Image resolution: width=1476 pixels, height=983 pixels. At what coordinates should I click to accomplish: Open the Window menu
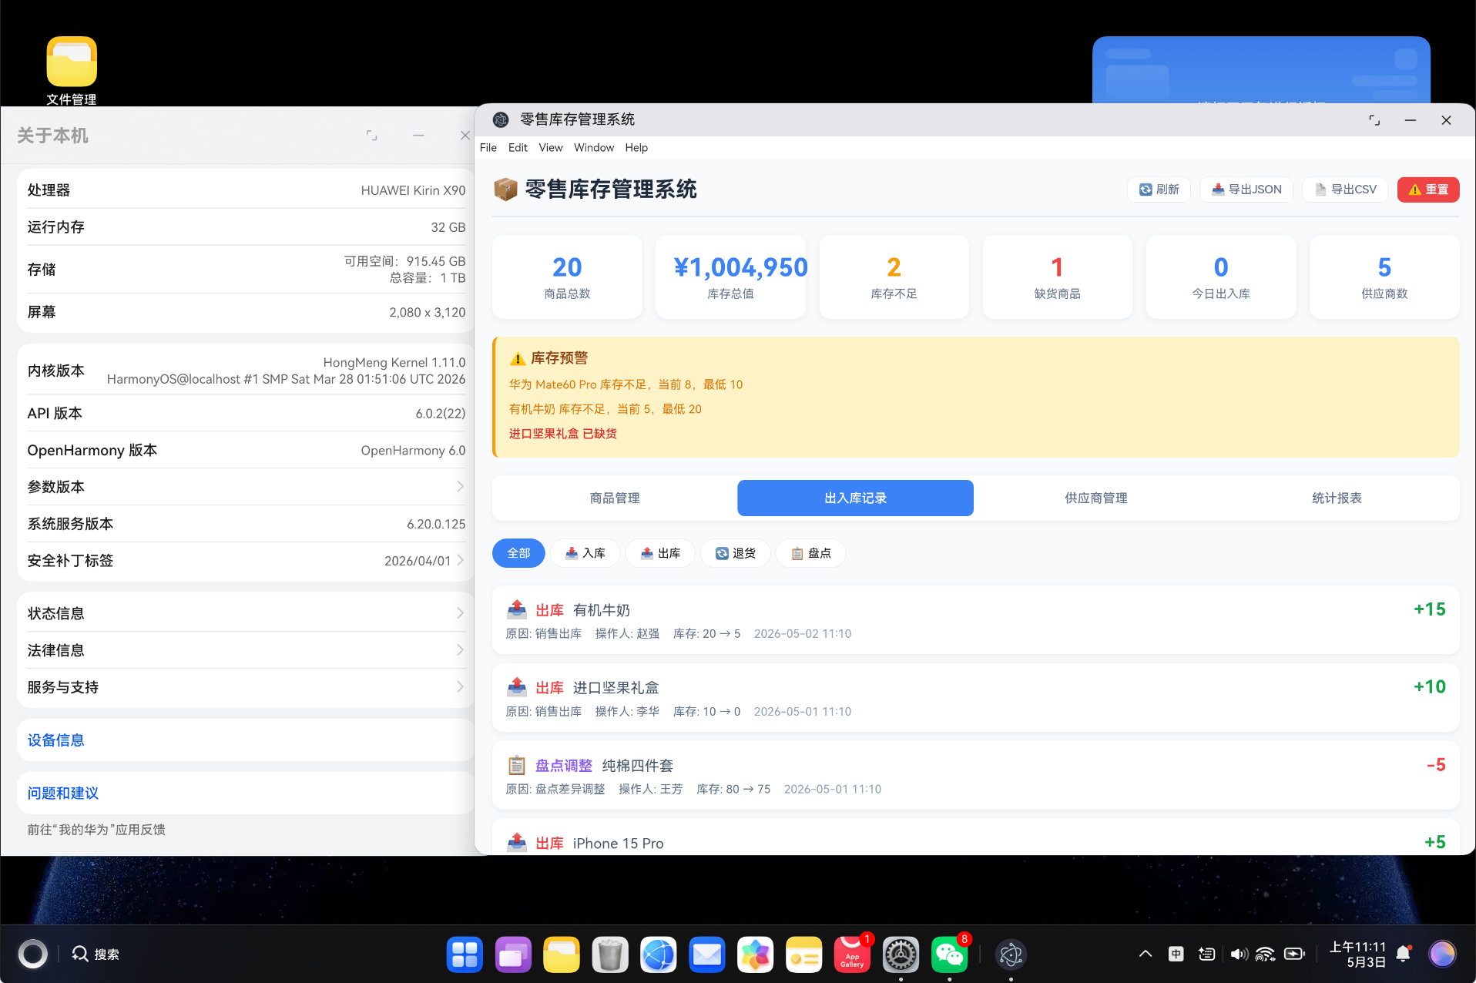coord(594,148)
